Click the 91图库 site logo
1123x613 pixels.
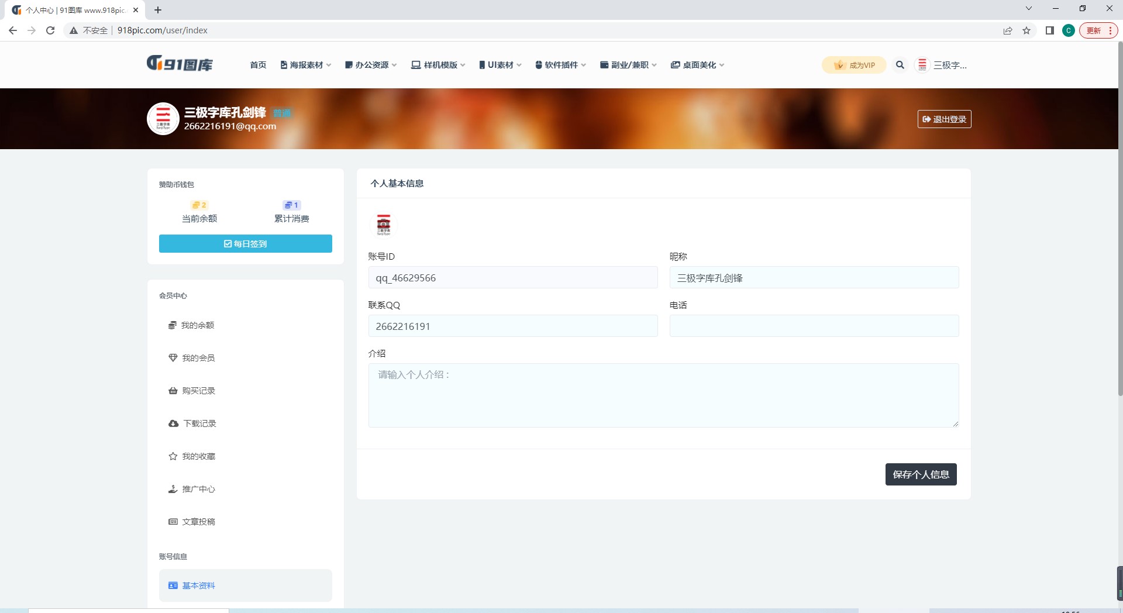[x=180, y=64]
